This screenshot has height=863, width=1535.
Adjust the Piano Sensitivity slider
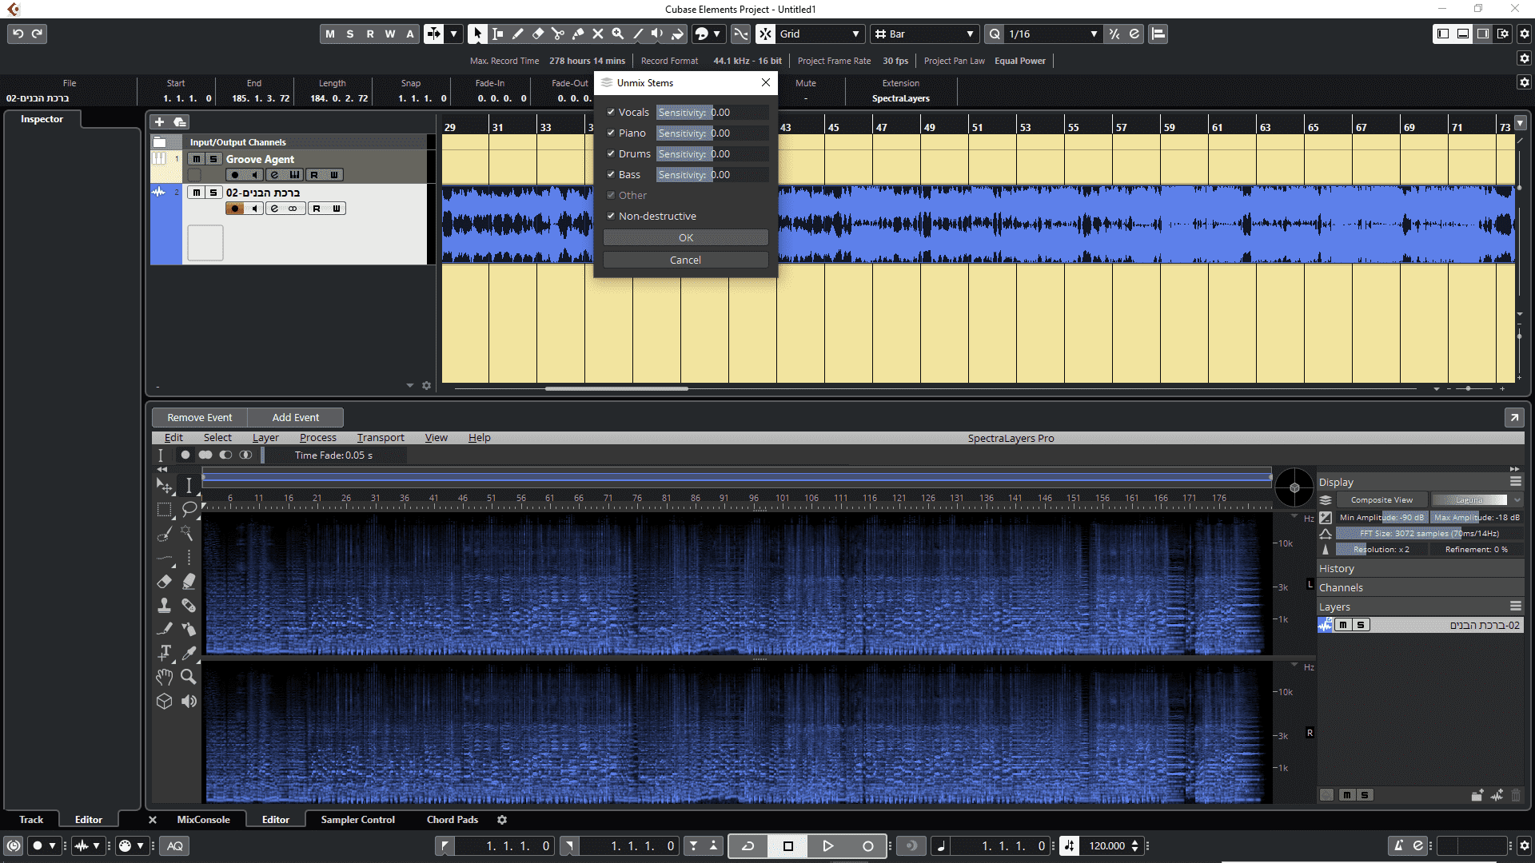pos(712,133)
